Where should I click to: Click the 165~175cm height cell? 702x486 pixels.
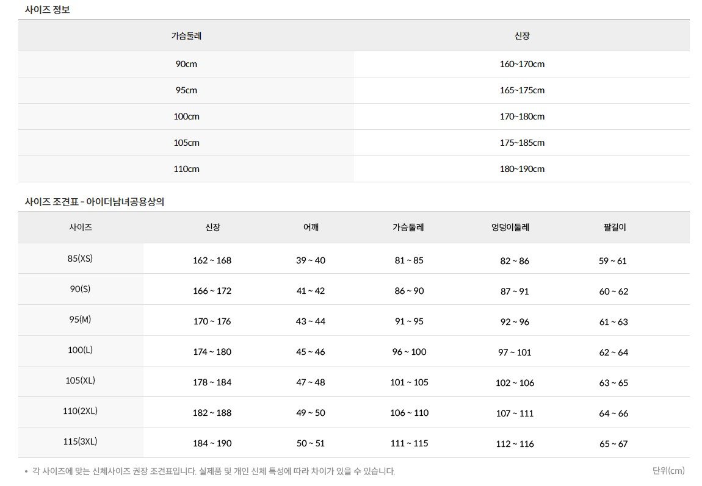tap(522, 90)
